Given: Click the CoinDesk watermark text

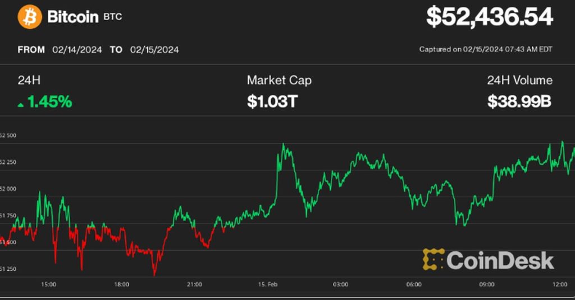Looking at the screenshot, I should click(500, 260).
